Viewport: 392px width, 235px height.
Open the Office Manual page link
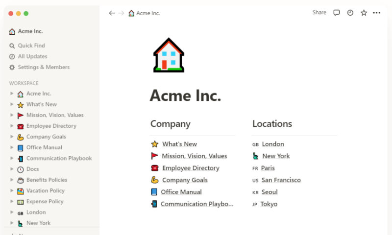click(181, 192)
